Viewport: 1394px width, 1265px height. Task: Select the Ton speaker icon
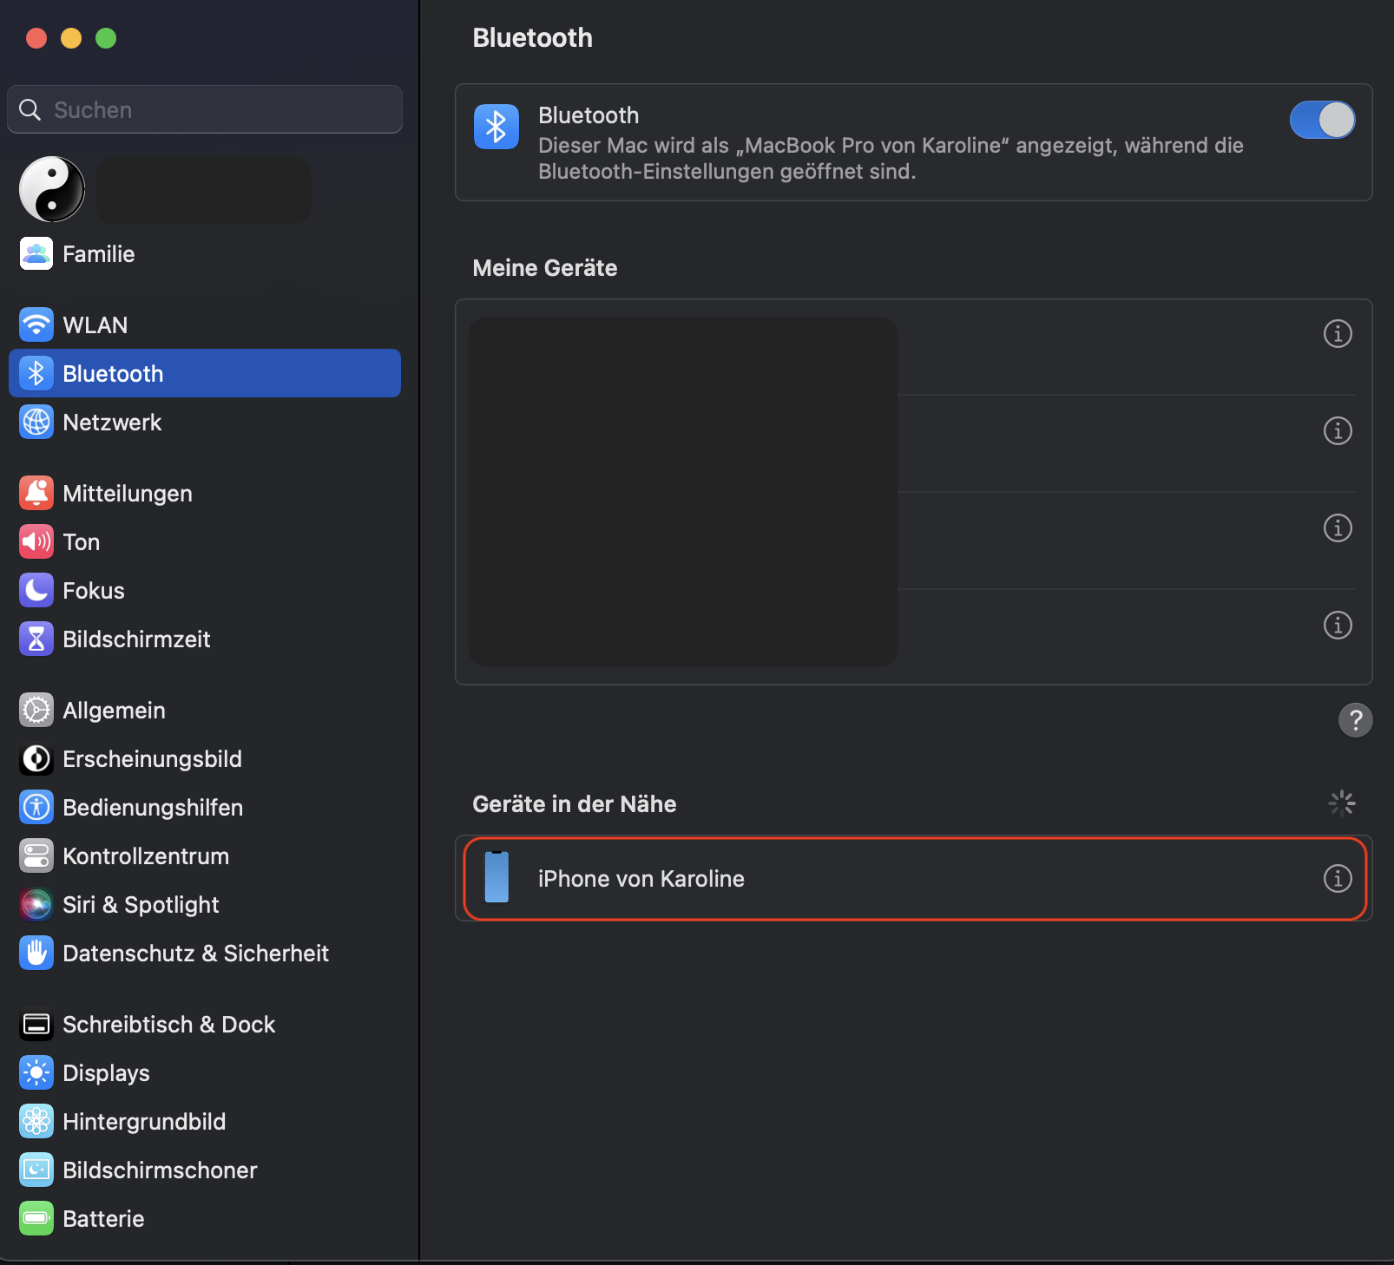[x=36, y=542]
